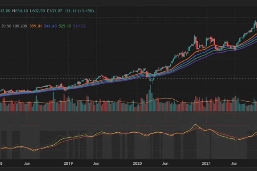257x171 pixels.
Task: Click the H634.10 high price readout
Action: [x=20, y=11]
